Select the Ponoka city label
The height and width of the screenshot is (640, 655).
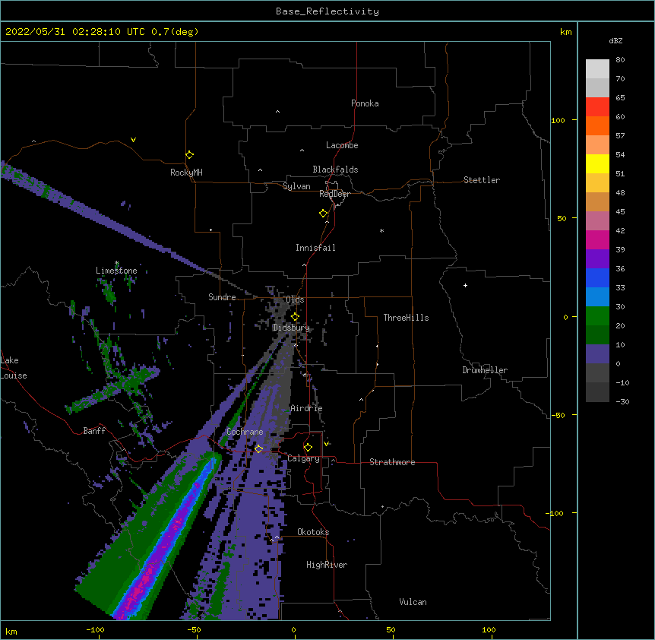pos(365,103)
